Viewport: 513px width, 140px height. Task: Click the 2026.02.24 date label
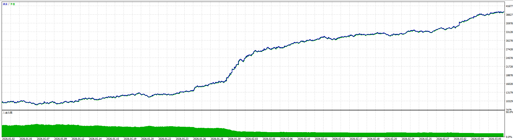(x=408, y=139)
